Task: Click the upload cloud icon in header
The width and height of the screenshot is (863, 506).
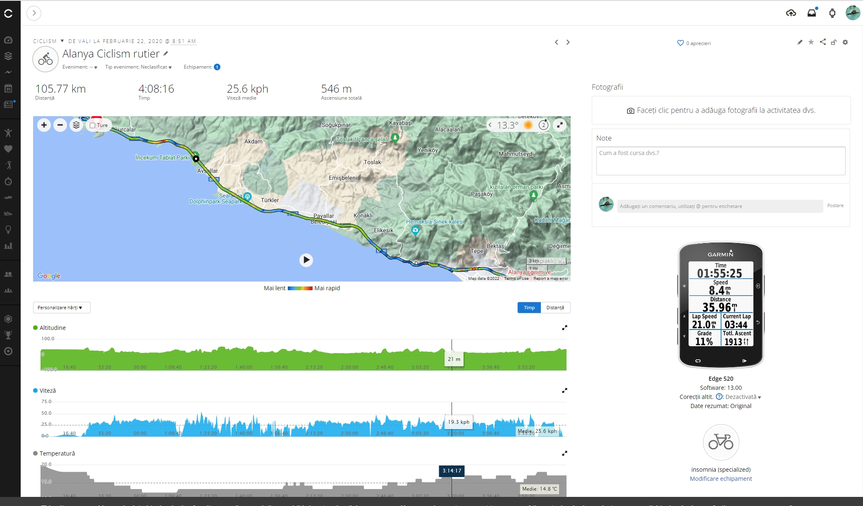Action: click(791, 13)
